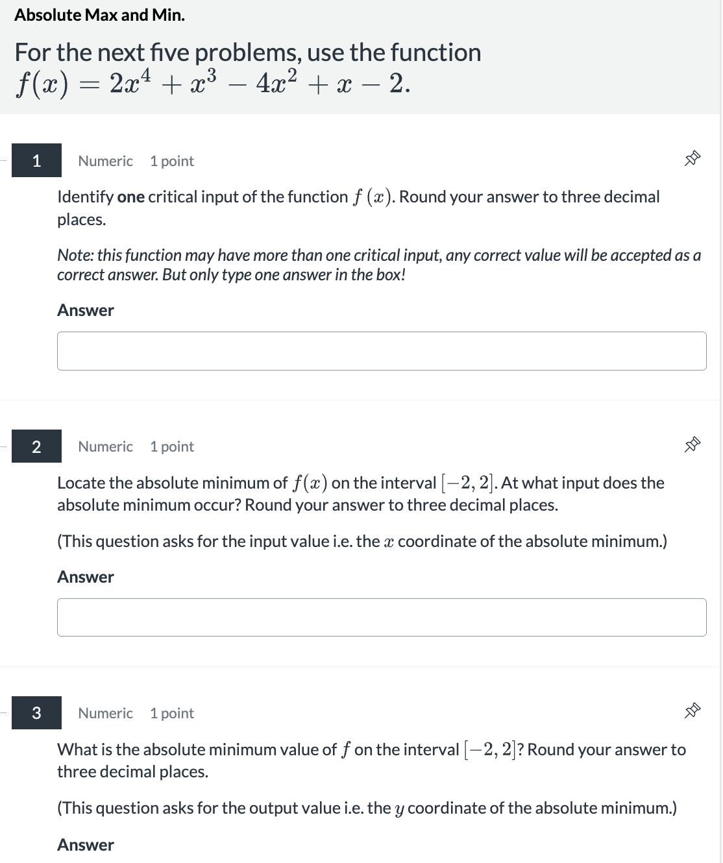723x863 pixels.
Task: Select the question 2 number badge
Action: pos(36,446)
